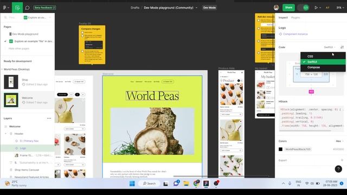The height and width of the screenshot is (195, 347).
Task: Open the chat app on taskbar
Action: tap(176, 183)
